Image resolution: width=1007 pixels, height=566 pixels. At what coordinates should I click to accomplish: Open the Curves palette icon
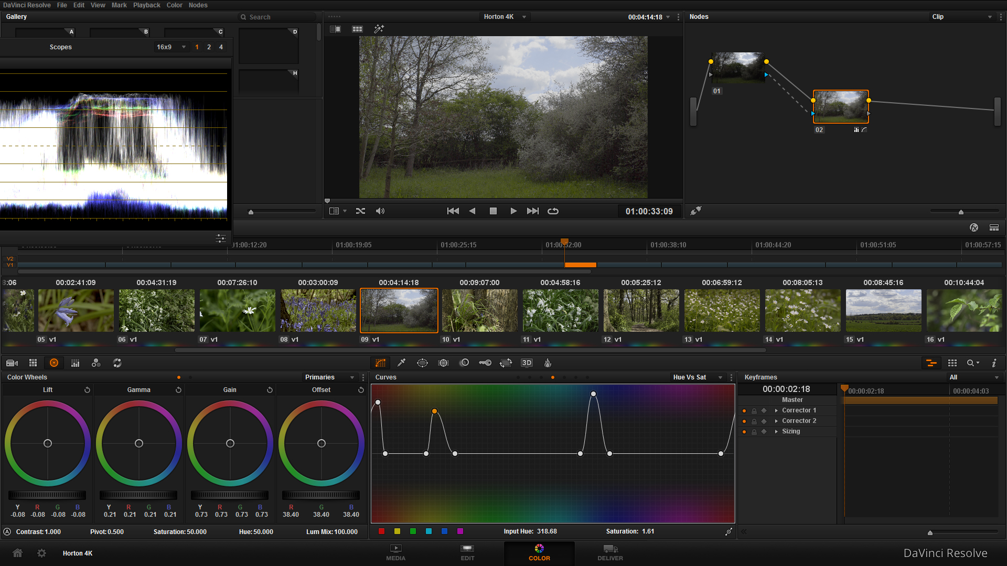[381, 363]
